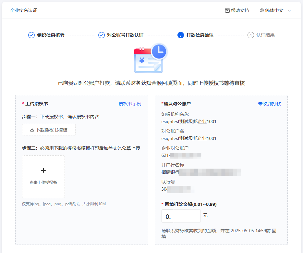This screenshot has height=253, width=303.
Task: Open the 帮助文档 help link
Action: tap(240, 10)
